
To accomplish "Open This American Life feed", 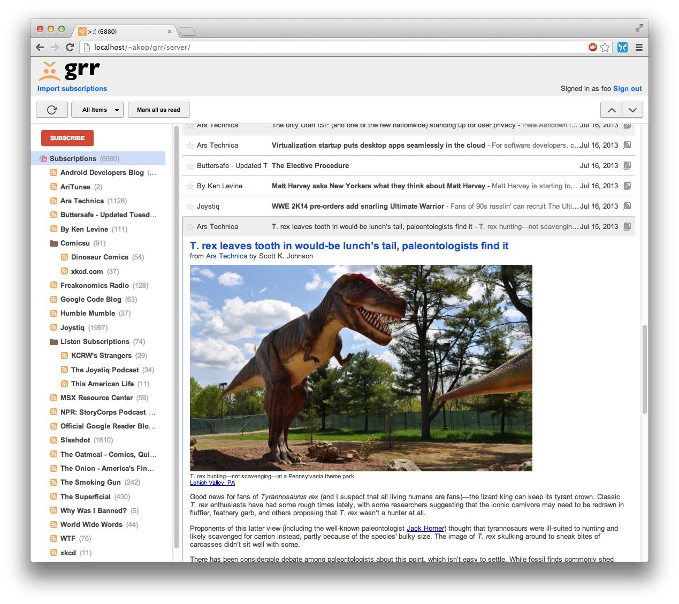I will (102, 384).
